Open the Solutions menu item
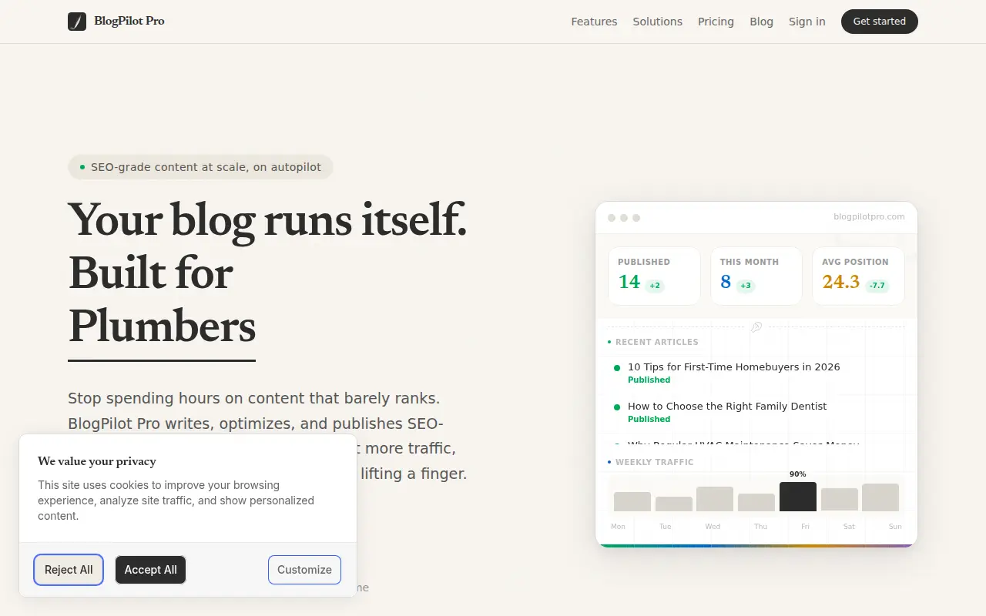This screenshot has height=616, width=986. tap(658, 22)
